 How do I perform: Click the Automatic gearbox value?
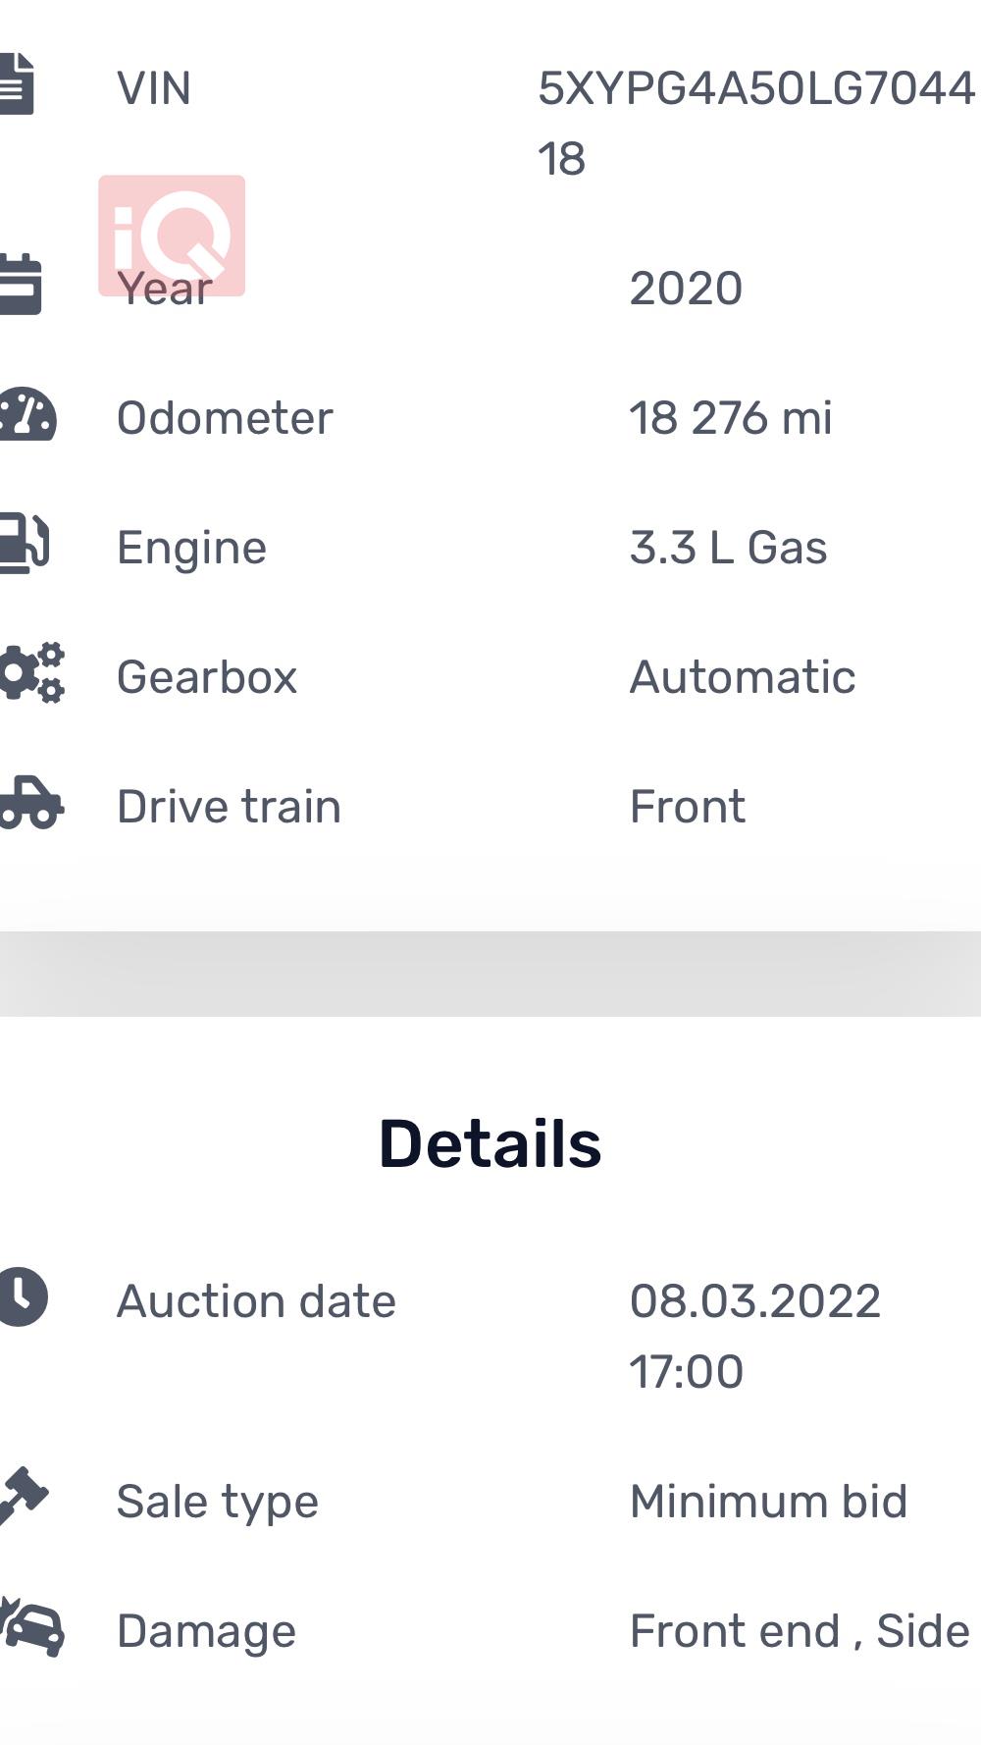click(x=743, y=677)
